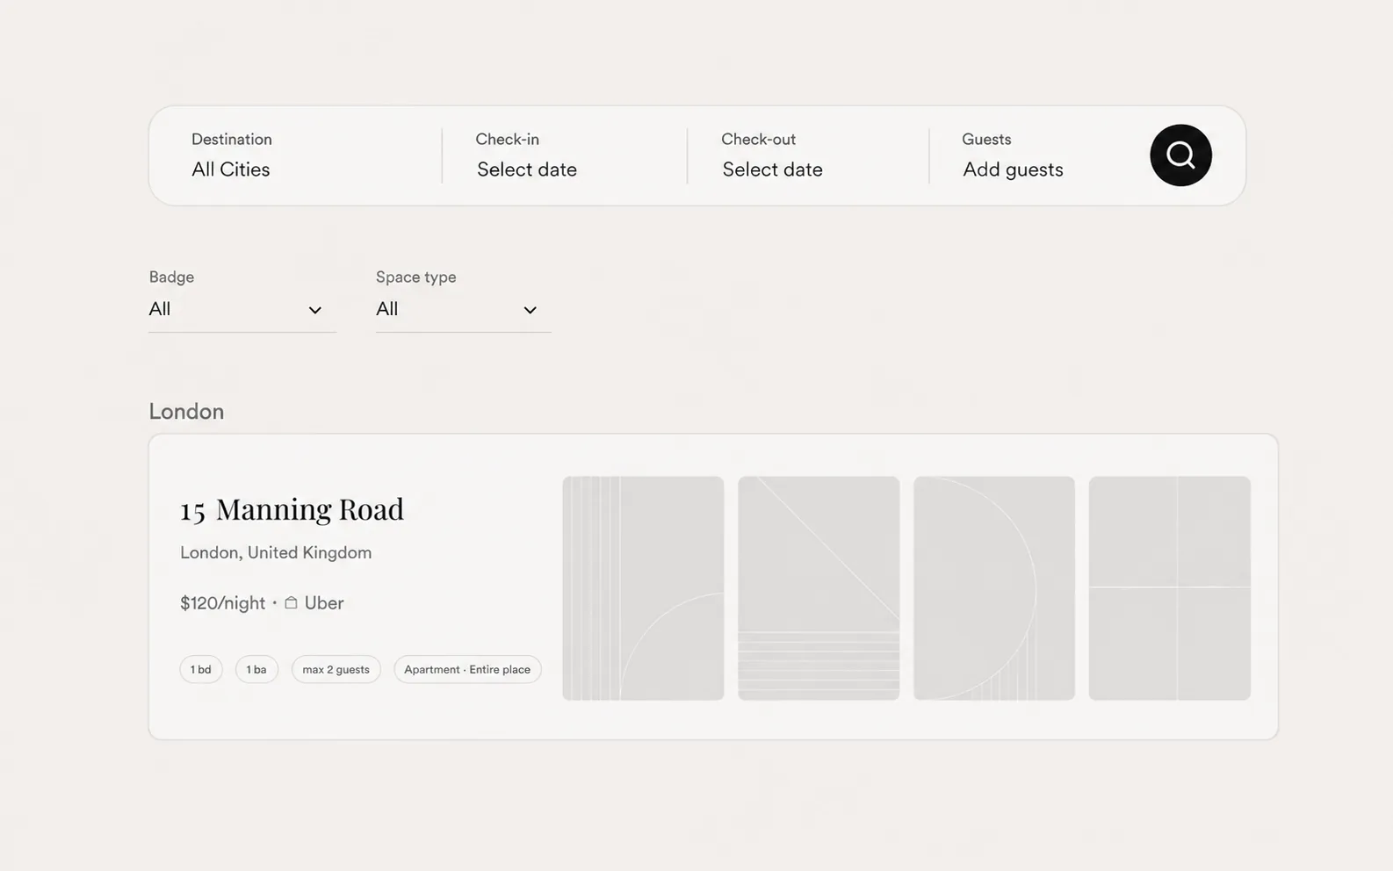Click the briefcase icon beside Uber
Image resolution: width=1393 pixels, height=871 pixels.
291,602
